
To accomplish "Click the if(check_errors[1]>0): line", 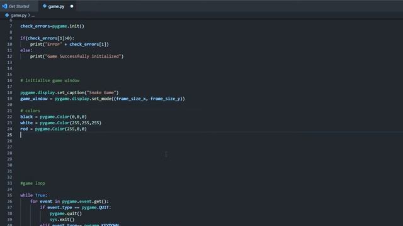I will coord(47,38).
